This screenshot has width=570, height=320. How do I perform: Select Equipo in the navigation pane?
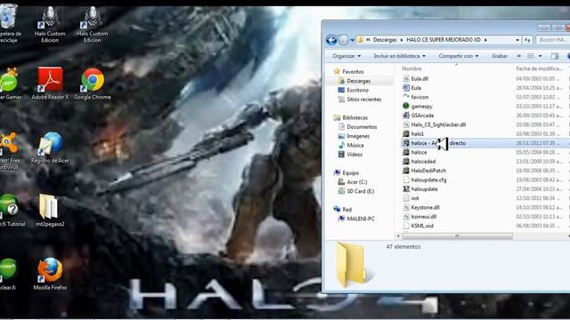point(350,172)
